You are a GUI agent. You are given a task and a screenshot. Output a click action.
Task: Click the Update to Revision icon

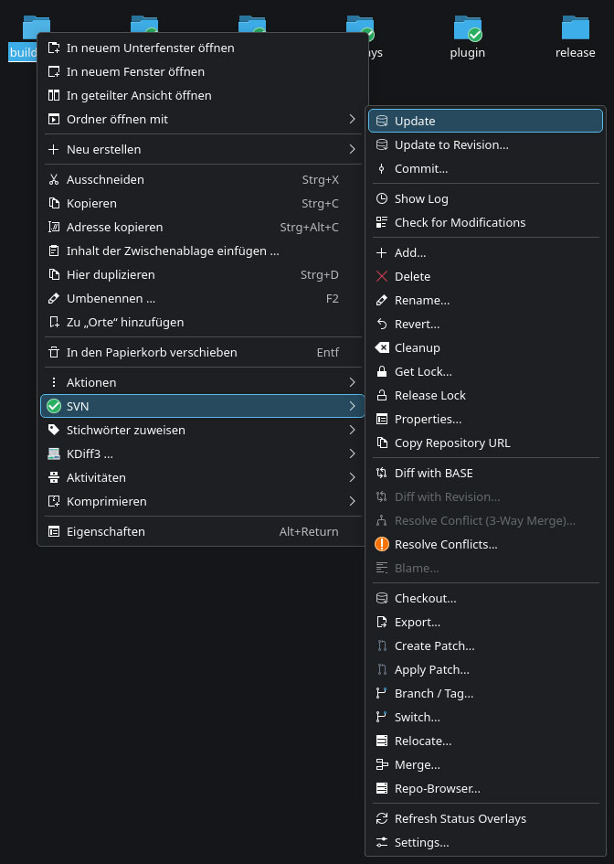(382, 145)
